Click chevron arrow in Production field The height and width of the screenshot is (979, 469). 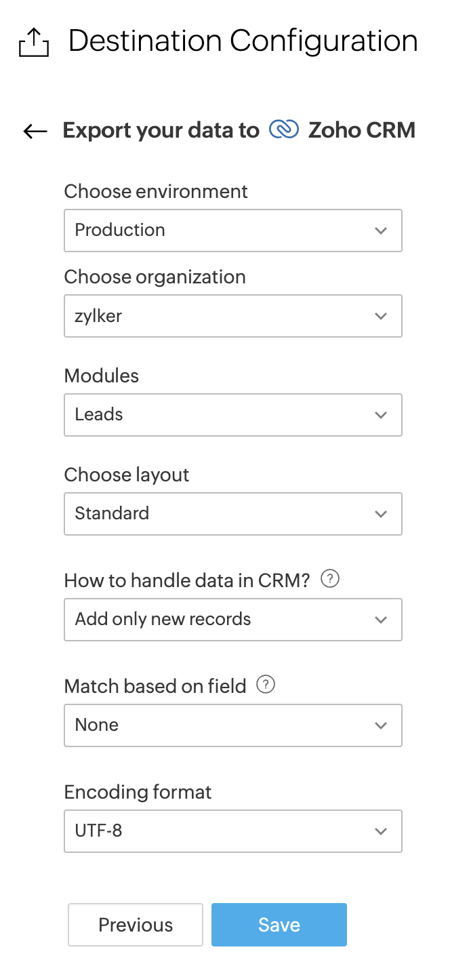click(x=381, y=231)
